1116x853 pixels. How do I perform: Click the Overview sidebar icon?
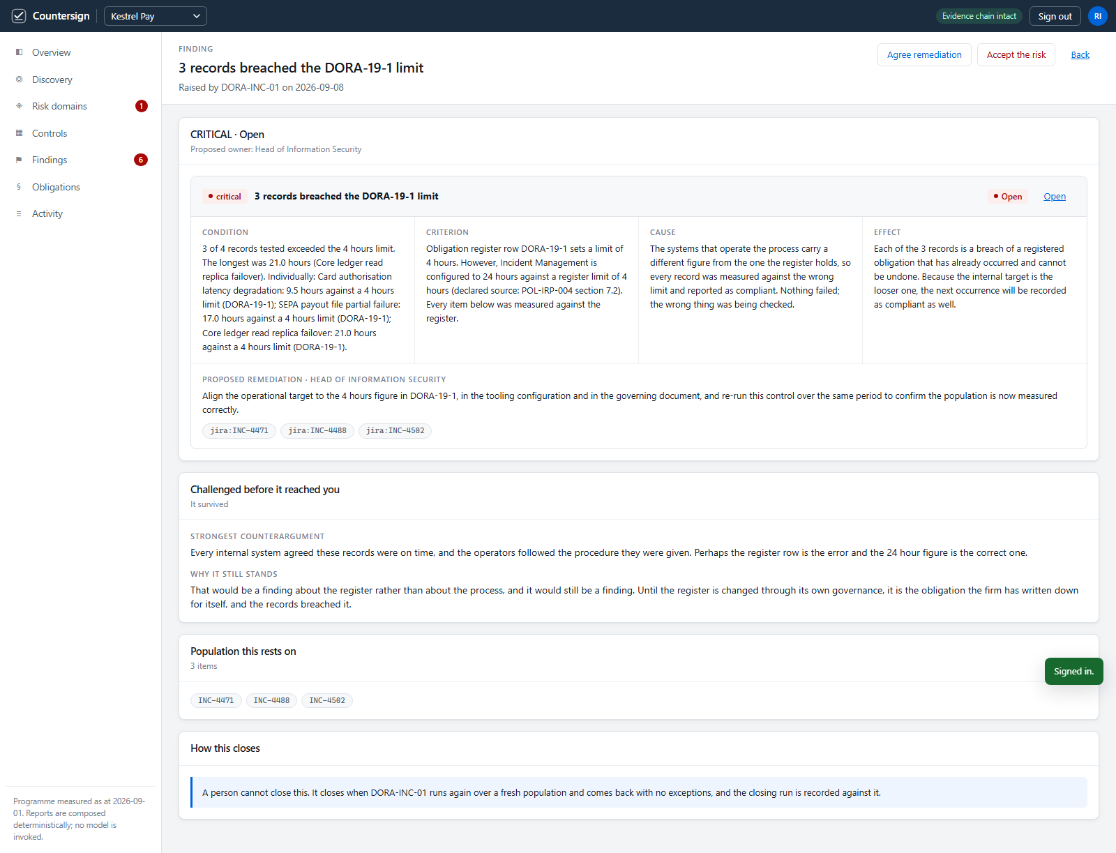tap(19, 52)
